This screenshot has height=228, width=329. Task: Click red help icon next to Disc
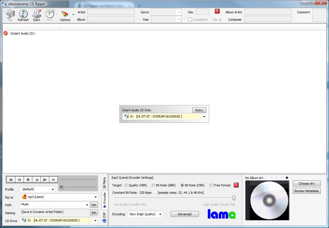(217, 11)
